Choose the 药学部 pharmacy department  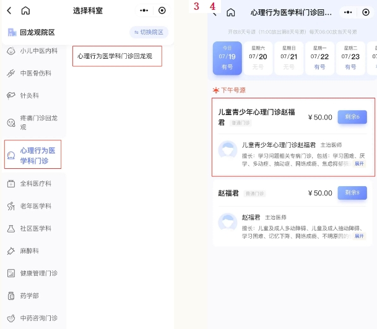30,296
